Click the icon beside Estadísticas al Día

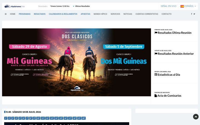[x=156, y=75]
